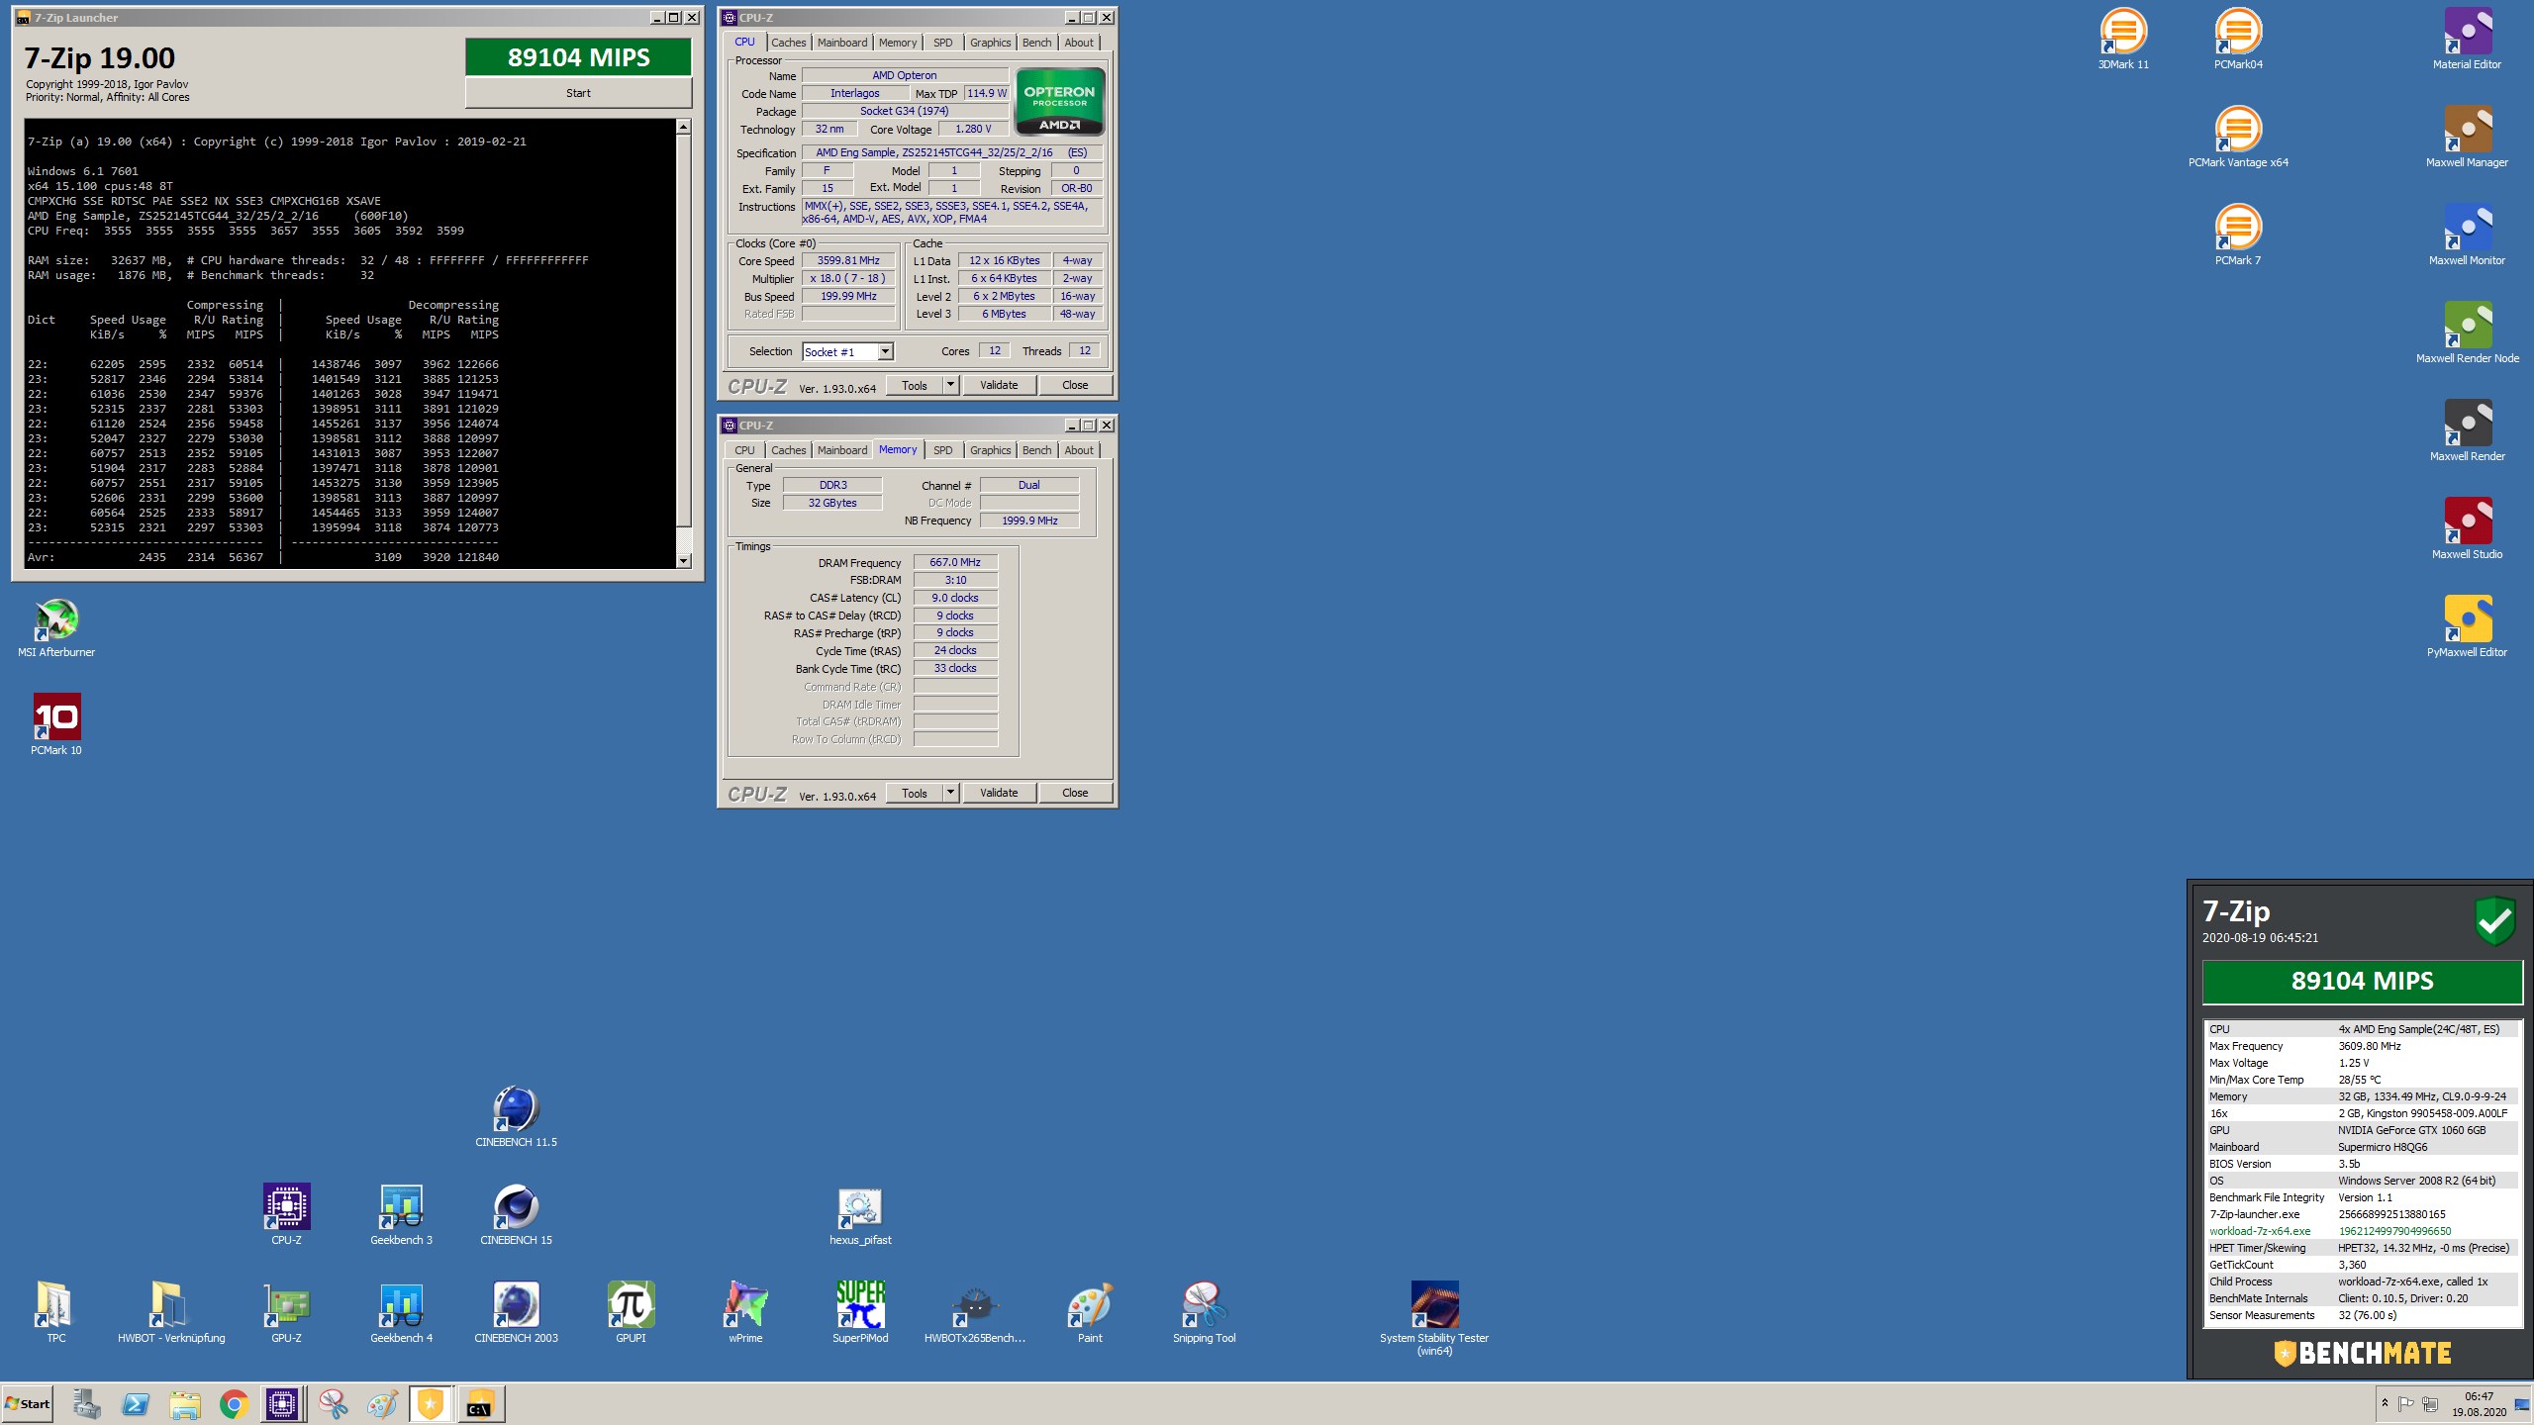Open the Maxwell Studio desktop shortcut
Screen dimensions: 2534x1425
tap(2467, 529)
